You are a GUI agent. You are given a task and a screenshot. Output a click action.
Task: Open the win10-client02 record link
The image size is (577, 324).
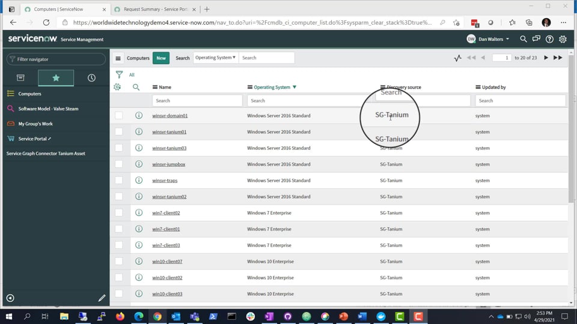click(167, 278)
